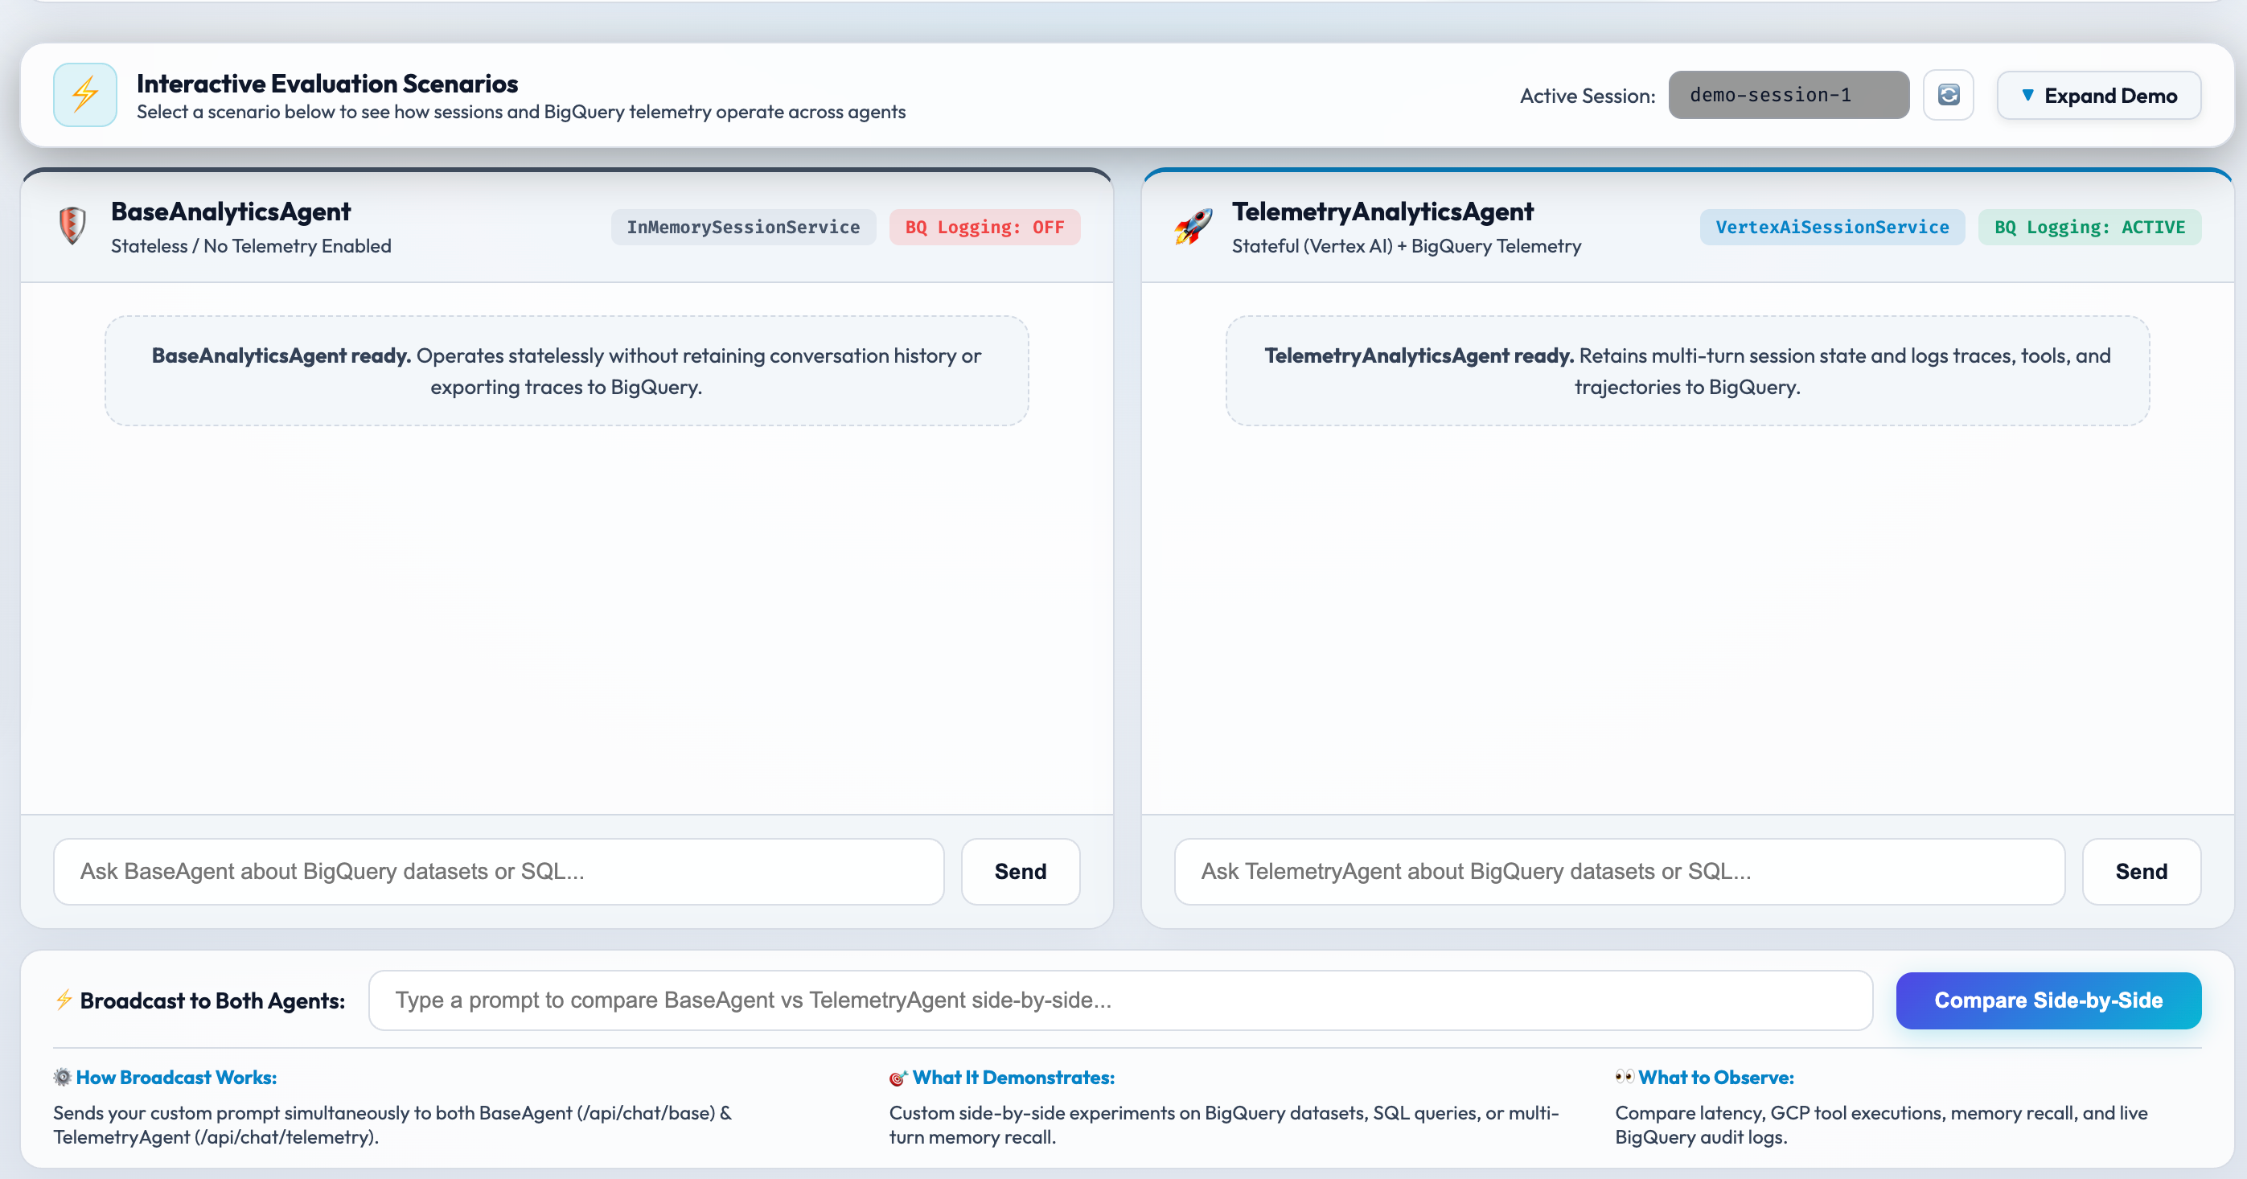Send the BaseAgent message
The image size is (2247, 1179).
click(1021, 871)
